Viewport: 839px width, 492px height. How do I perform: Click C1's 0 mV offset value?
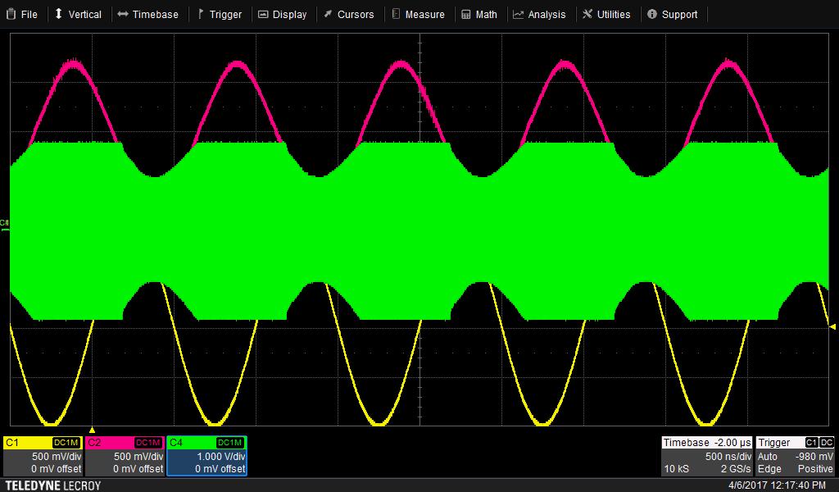click(x=57, y=469)
